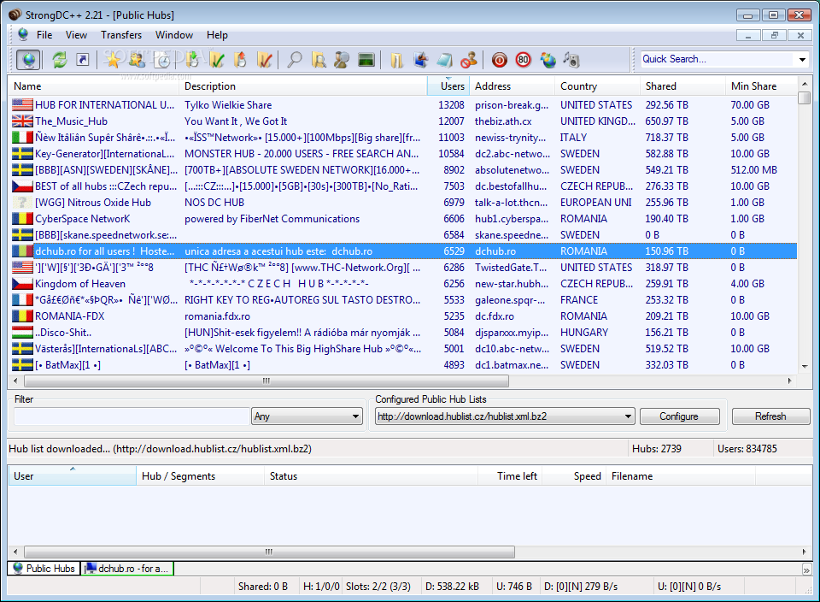The width and height of the screenshot is (820, 602).
Task: Click the hub list horizontal scrollbar thumb
Action: point(266,381)
